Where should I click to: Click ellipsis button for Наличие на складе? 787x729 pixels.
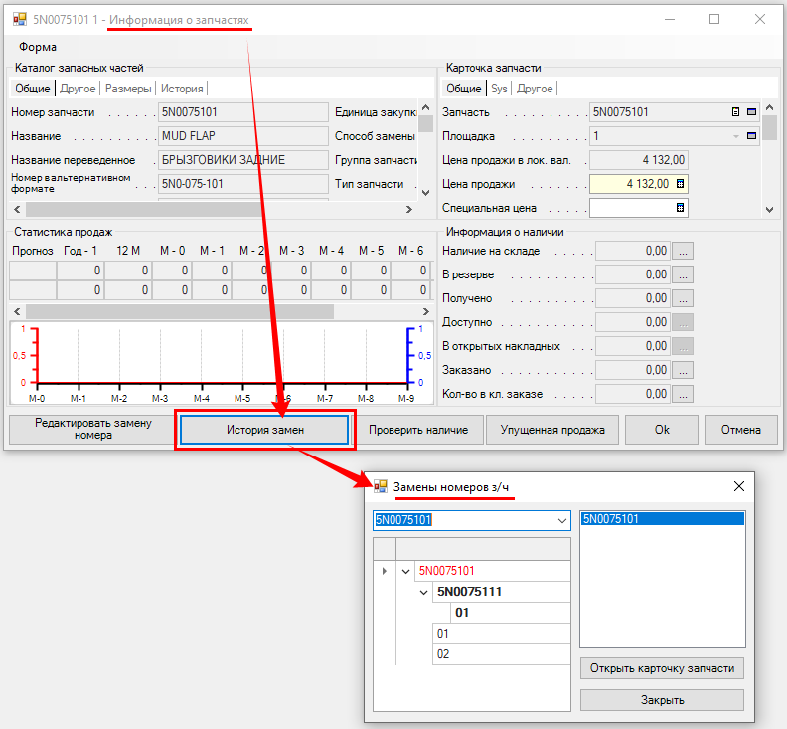683,251
